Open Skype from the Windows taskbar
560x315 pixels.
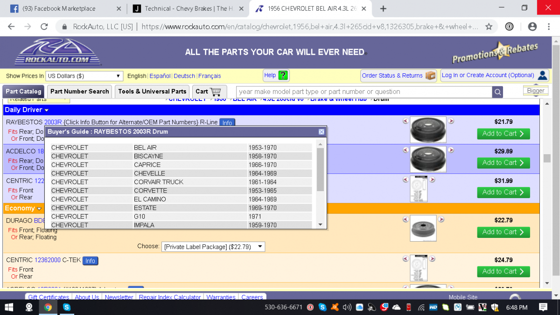[x=67, y=307]
